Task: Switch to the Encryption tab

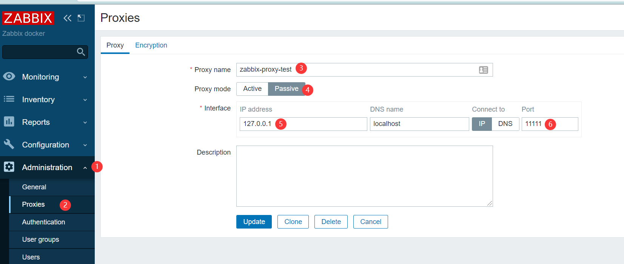Action: [151, 45]
